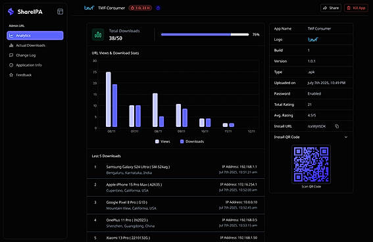
Task: Click the TWF logo in header
Action: (89, 8)
